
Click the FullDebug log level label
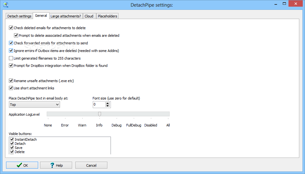(x=134, y=125)
